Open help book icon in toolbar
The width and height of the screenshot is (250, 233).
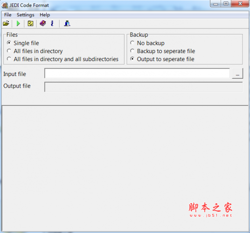[43, 23]
